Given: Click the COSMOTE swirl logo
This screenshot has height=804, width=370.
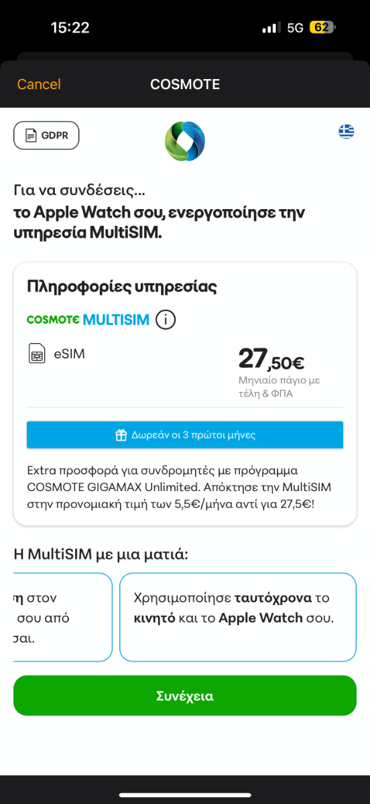Looking at the screenshot, I should 185,141.
